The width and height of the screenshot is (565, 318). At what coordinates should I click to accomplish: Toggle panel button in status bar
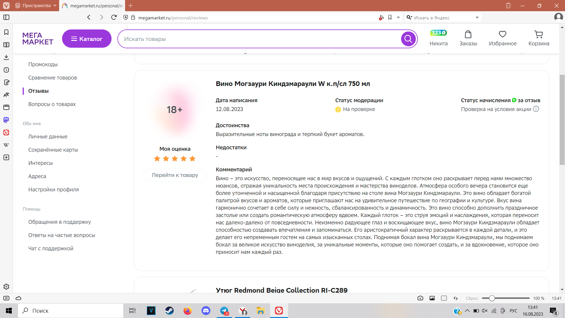click(x=6, y=298)
